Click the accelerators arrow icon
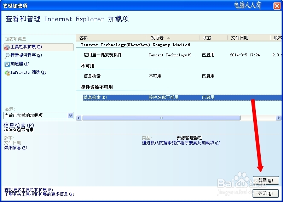The width and height of the screenshot is (283, 202). click(7, 64)
